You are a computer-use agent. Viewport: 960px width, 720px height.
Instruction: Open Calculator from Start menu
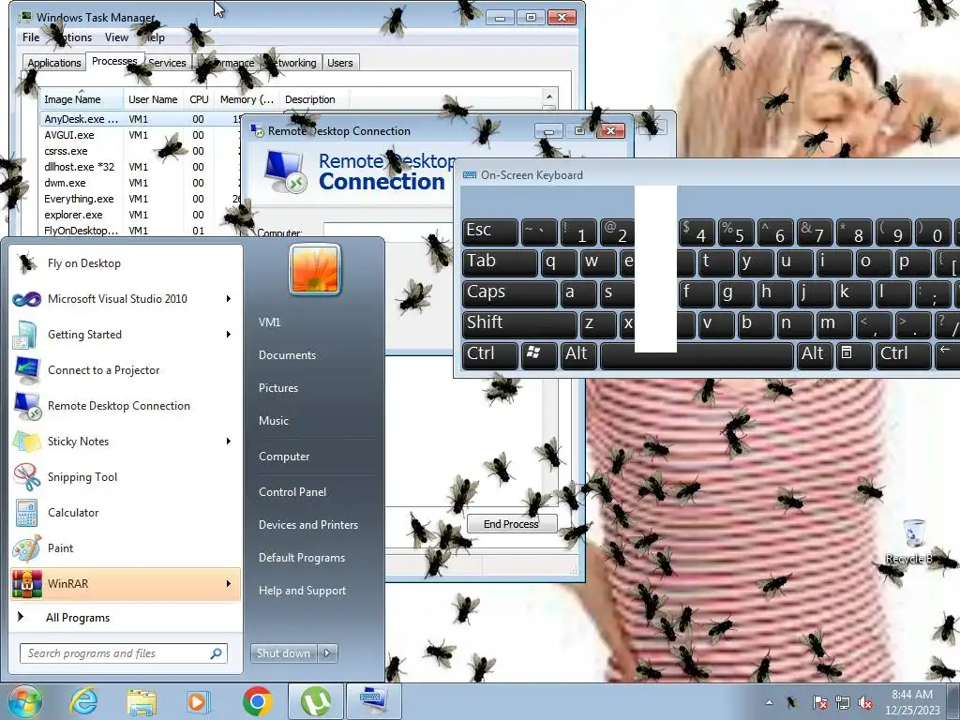coord(126,513)
